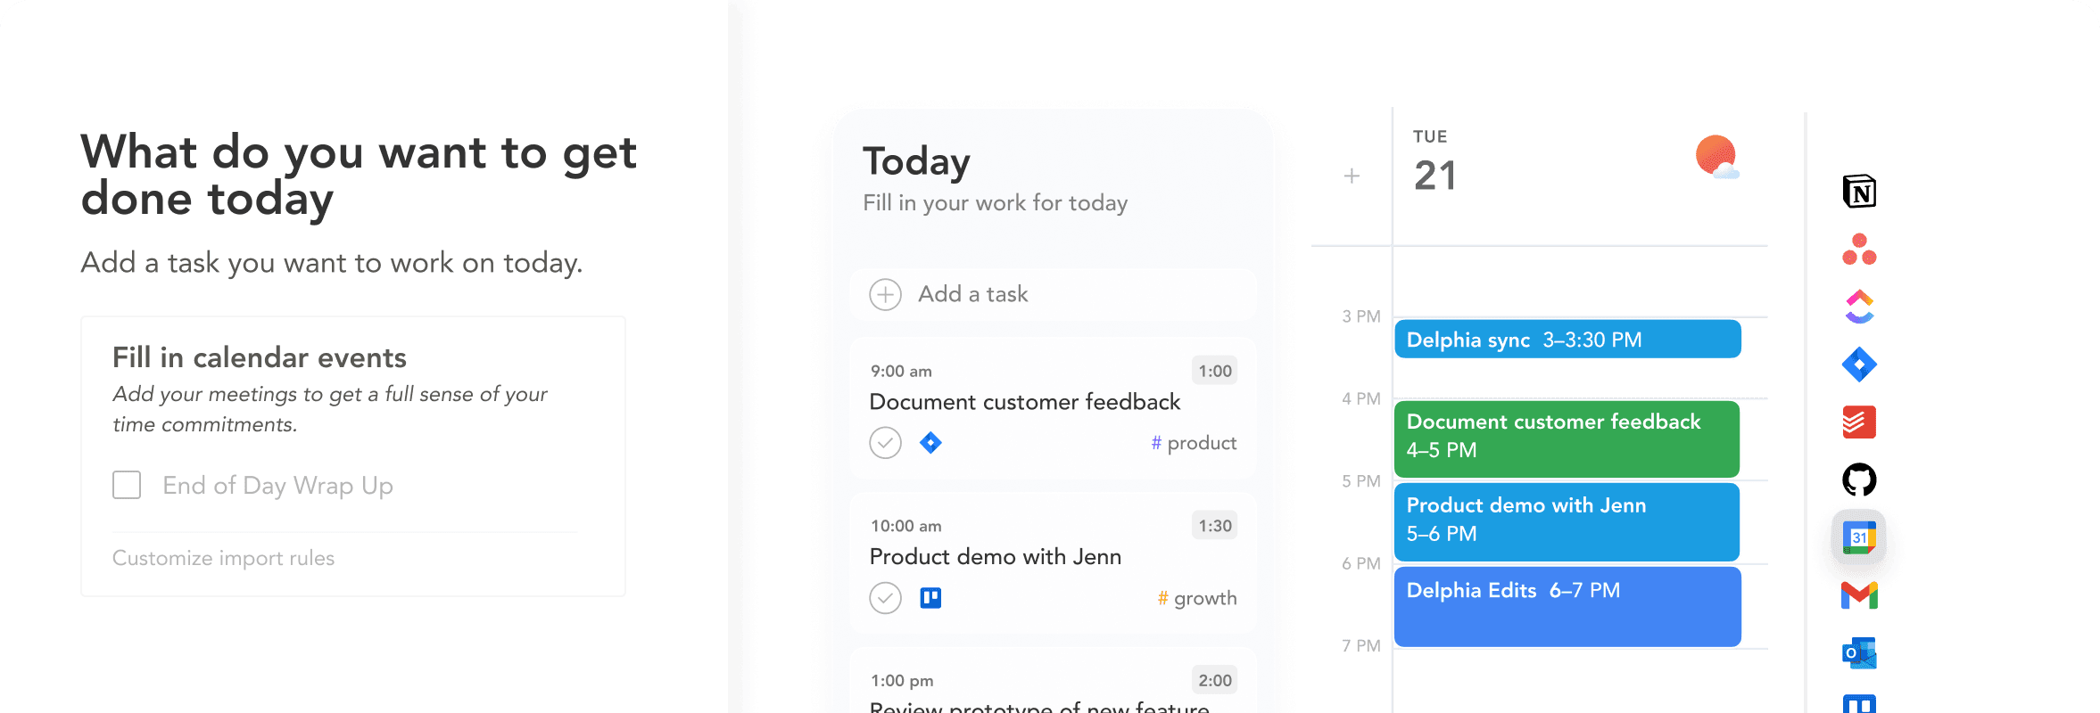Open the Delphia Edits 6–7 PM event
The image size is (2100, 713).
point(1567,606)
